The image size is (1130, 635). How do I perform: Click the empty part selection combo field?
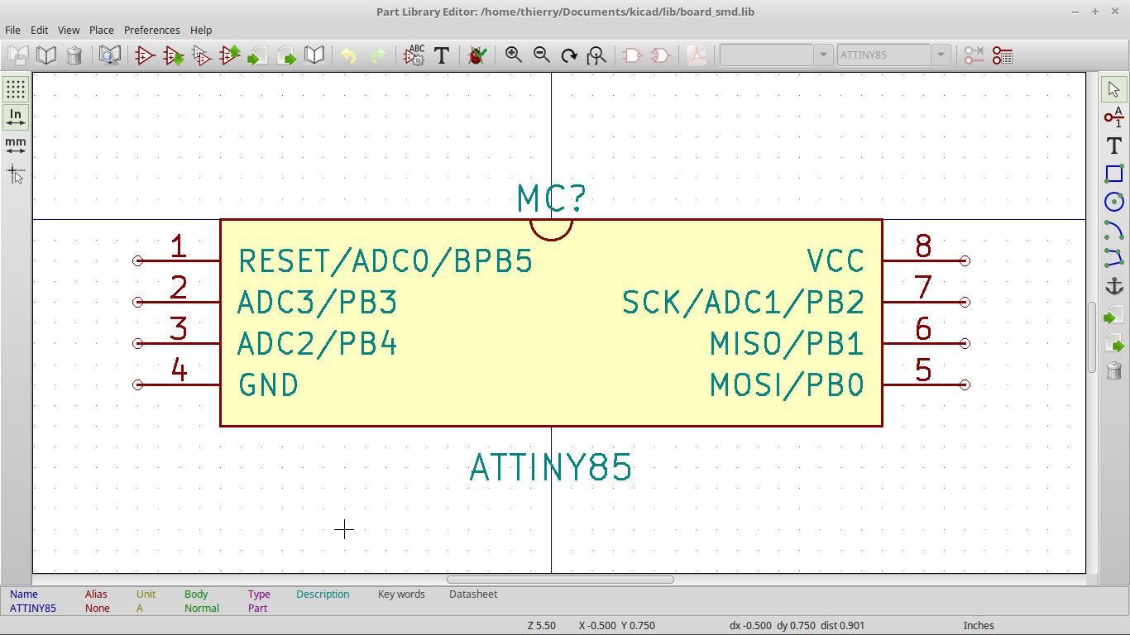(x=767, y=55)
